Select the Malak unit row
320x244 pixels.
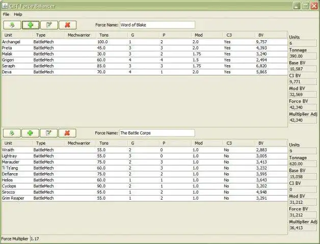145,54
